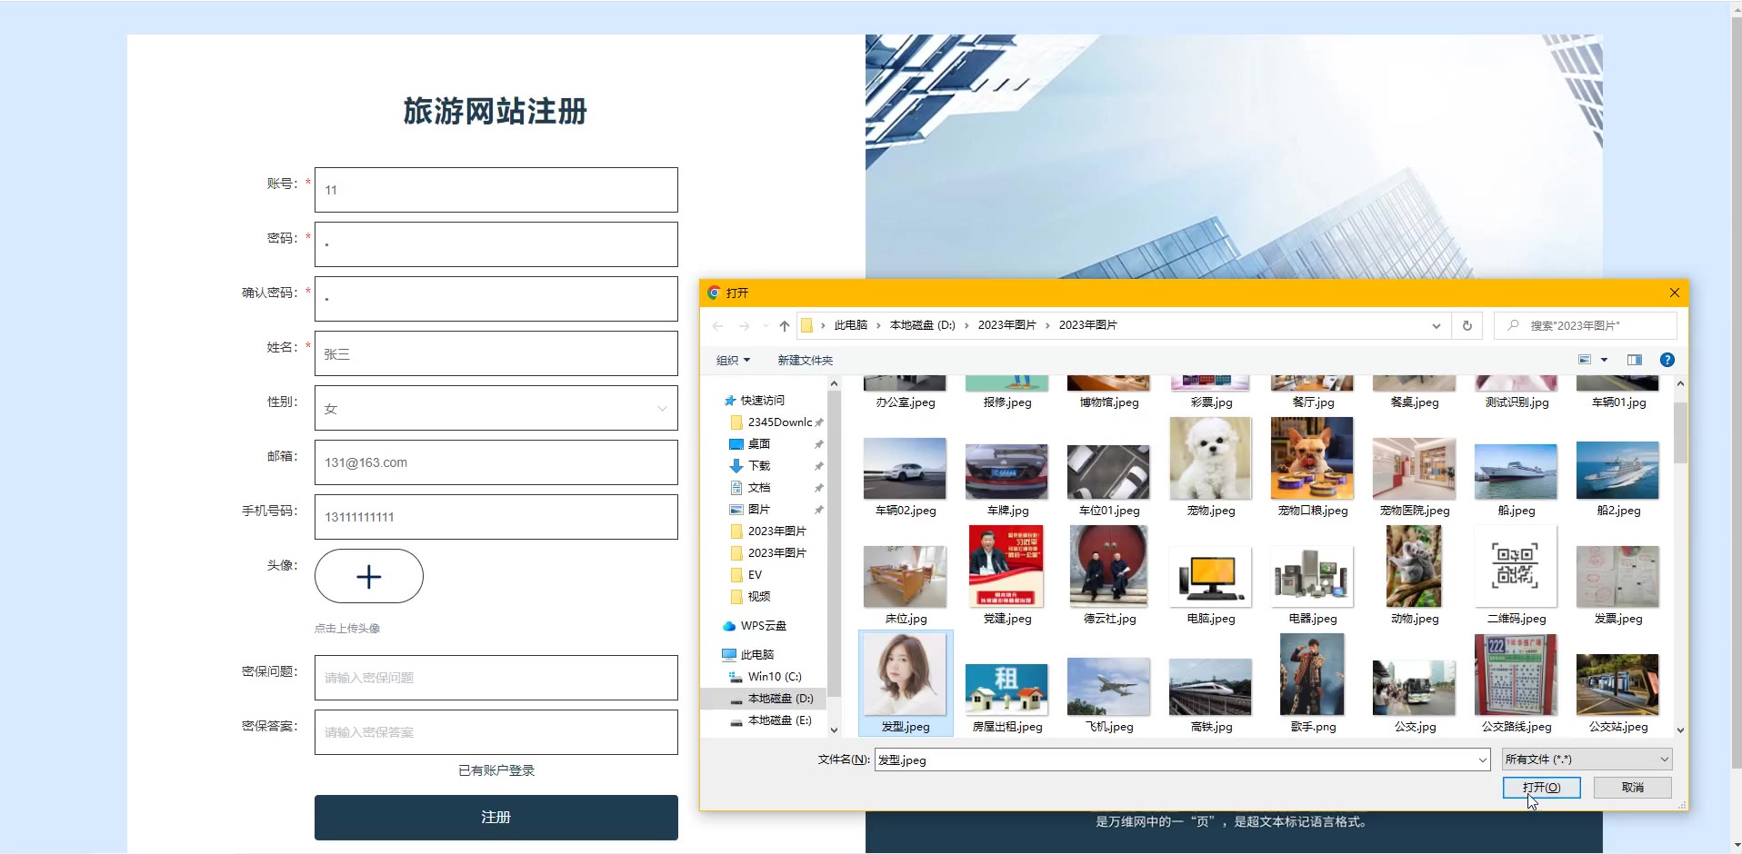The image size is (1742, 854).
Task: Click the avatar upload plus button
Action: [369, 576]
